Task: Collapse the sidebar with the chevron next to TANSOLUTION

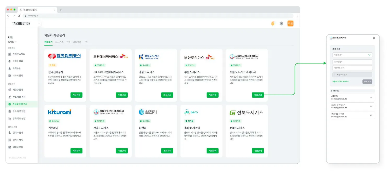Action: pyautogui.click(x=39, y=23)
